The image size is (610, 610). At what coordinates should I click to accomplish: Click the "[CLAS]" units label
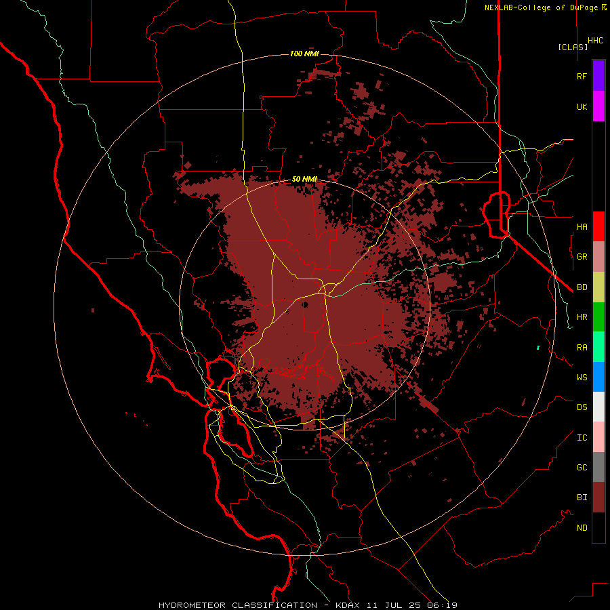tap(573, 47)
